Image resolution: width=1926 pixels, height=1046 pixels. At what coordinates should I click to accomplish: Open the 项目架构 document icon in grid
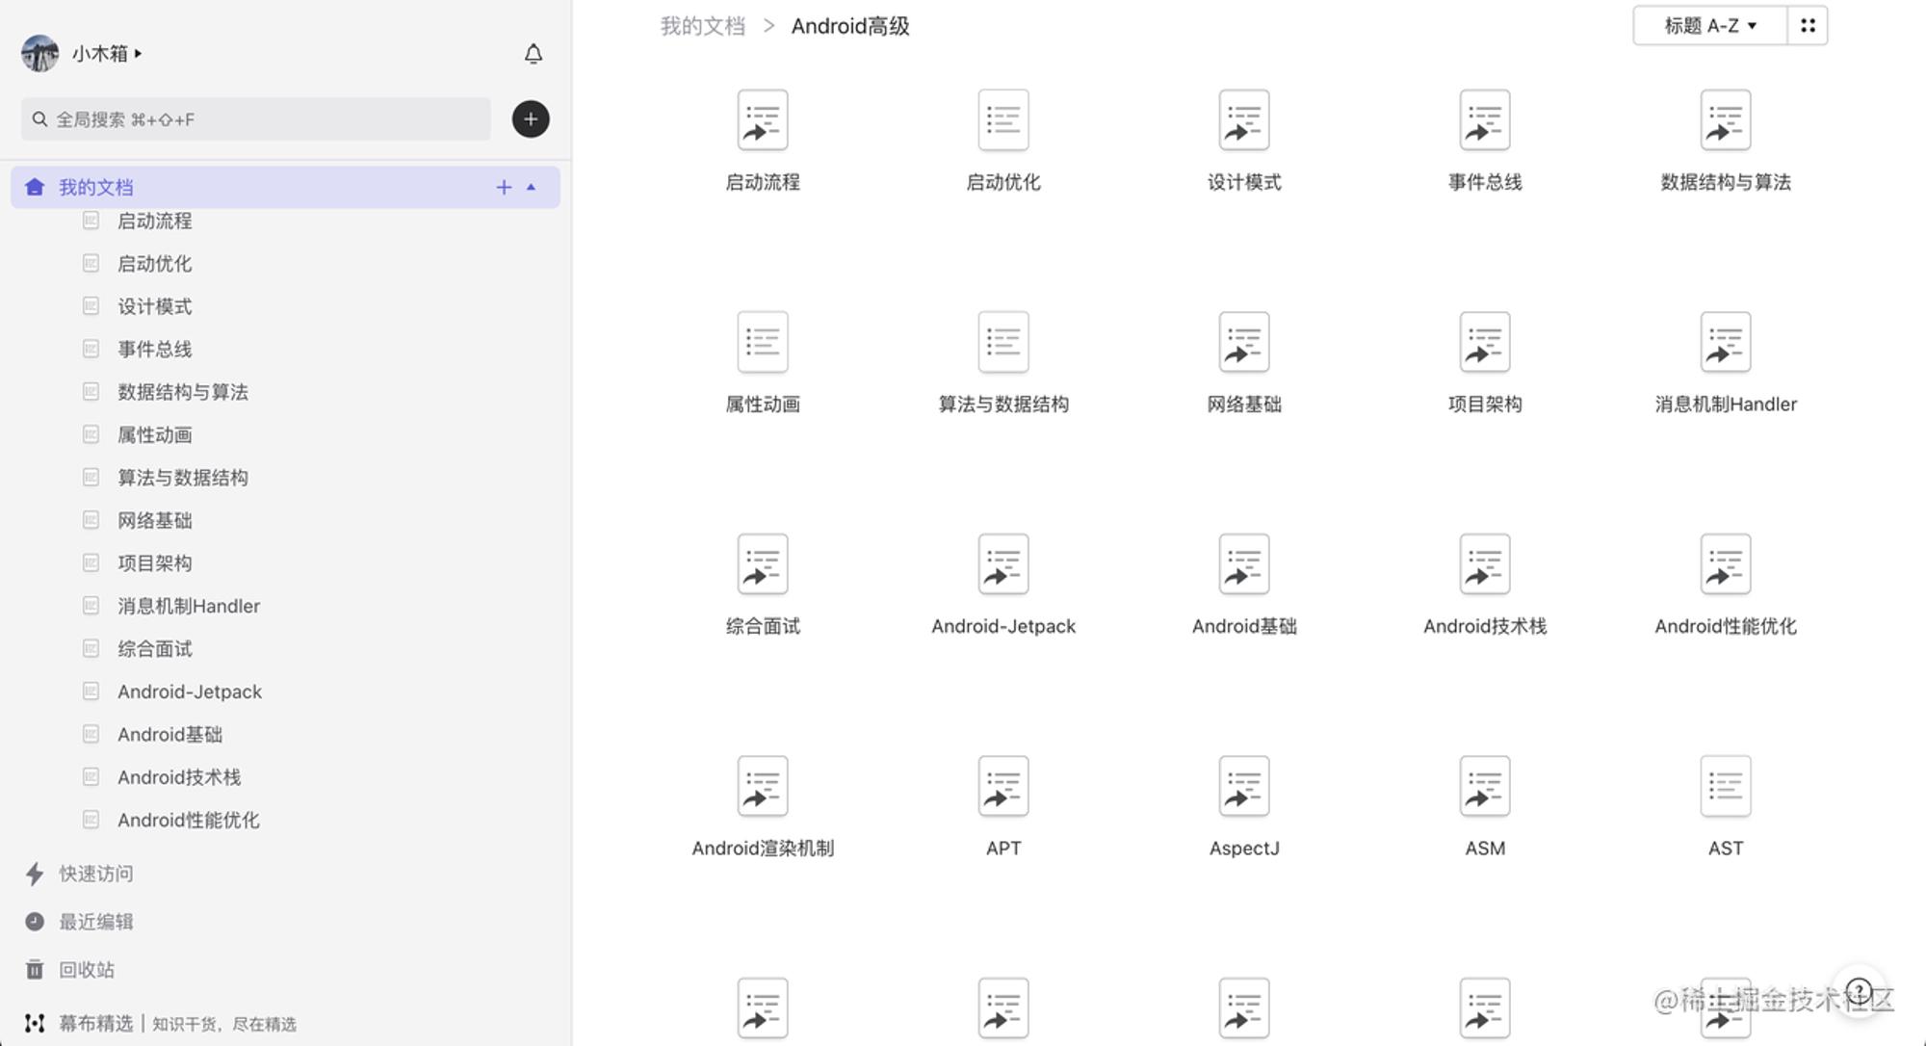[1485, 342]
